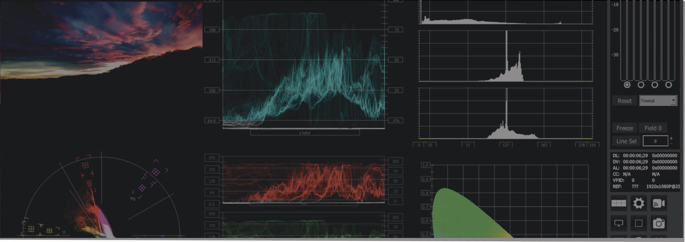Click the y luma waveform label
Image resolution: width=685 pixels, height=242 pixels.
click(x=305, y=133)
